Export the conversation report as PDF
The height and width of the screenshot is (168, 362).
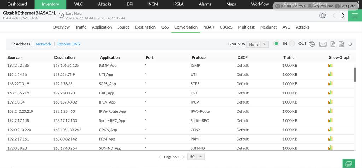click(333, 44)
